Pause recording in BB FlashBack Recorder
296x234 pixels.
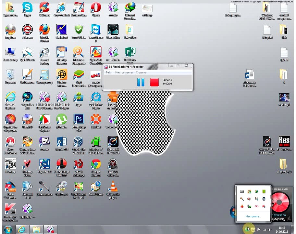click(141, 82)
